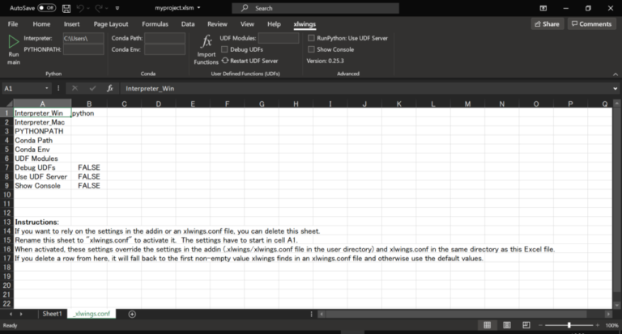Click the zoom in plus icon
This screenshot has height=334, width=622.
tap(598, 325)
